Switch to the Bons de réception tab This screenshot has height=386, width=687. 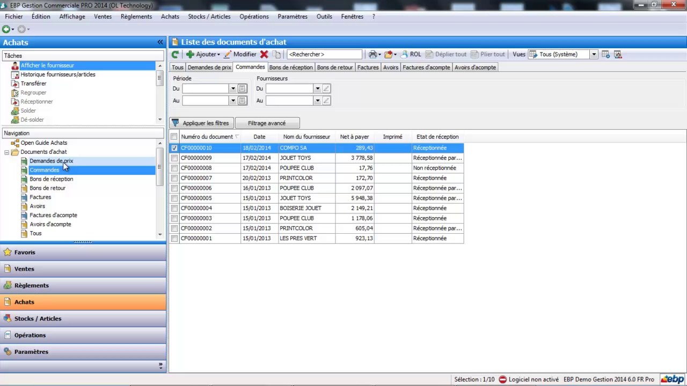tap(291, 68)
